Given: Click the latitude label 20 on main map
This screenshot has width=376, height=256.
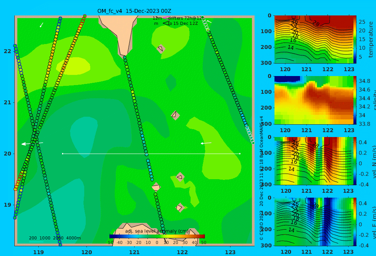Looking at the screenshot, I should click(8, 154).
